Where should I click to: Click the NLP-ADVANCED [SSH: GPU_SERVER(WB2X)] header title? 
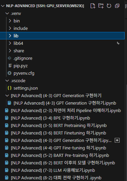pyautogui.click(x=45, y=6)
